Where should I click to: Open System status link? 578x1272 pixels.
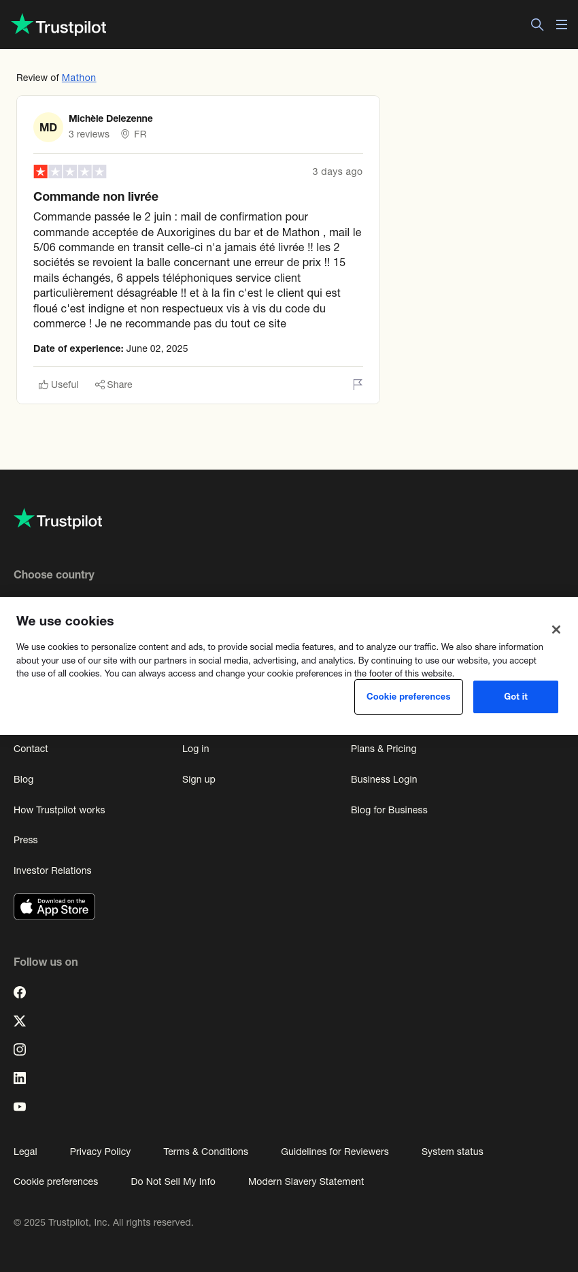[x=452, y=1152]
